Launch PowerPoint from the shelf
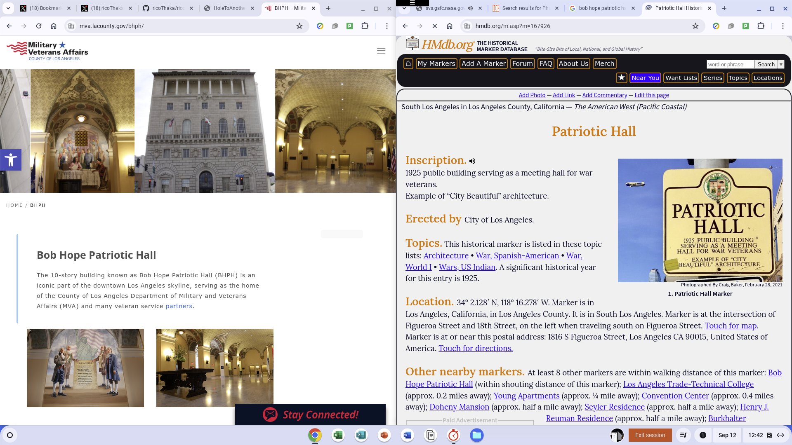 (384, 435)
